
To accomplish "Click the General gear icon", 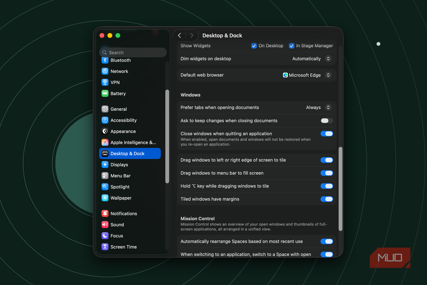I will pos(105,109).
